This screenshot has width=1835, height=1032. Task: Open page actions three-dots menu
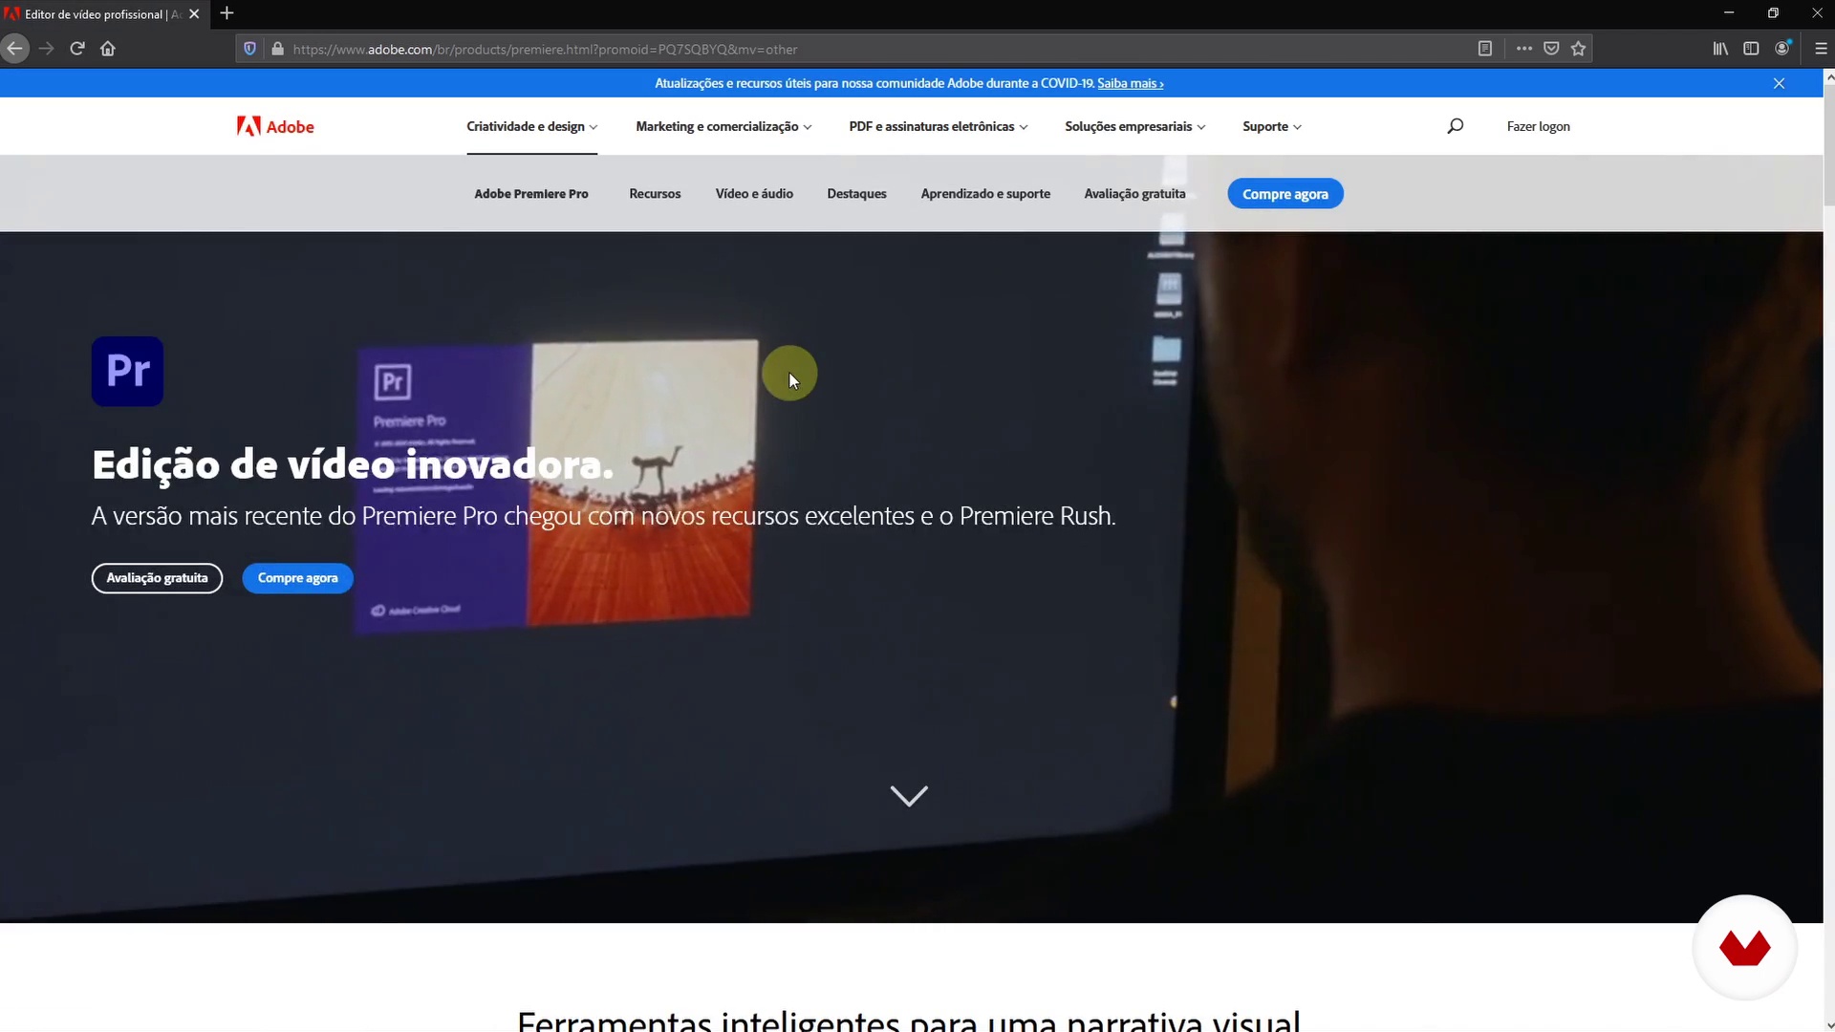[1524, 49]
